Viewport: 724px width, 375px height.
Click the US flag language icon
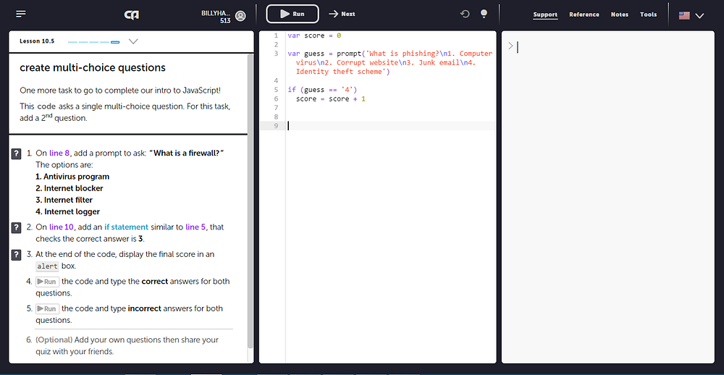pyautogui.click(x=684, y=15)
